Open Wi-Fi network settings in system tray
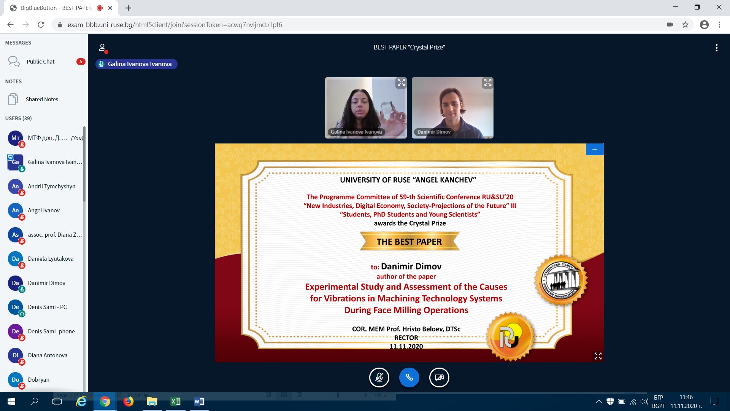This screenshot has width=730, height=411. point(633,401)
